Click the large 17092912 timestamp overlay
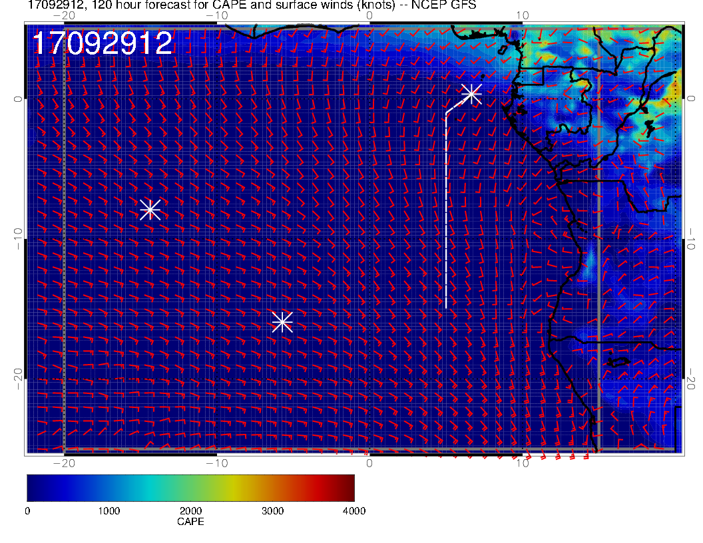Screen dimensions: 703x543 (103, 44)
